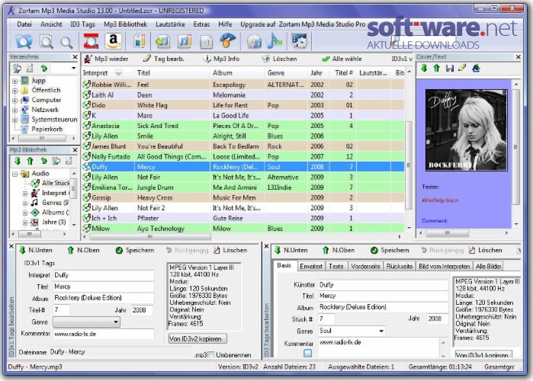Close the Cover/Text panel

click(518, 56)
